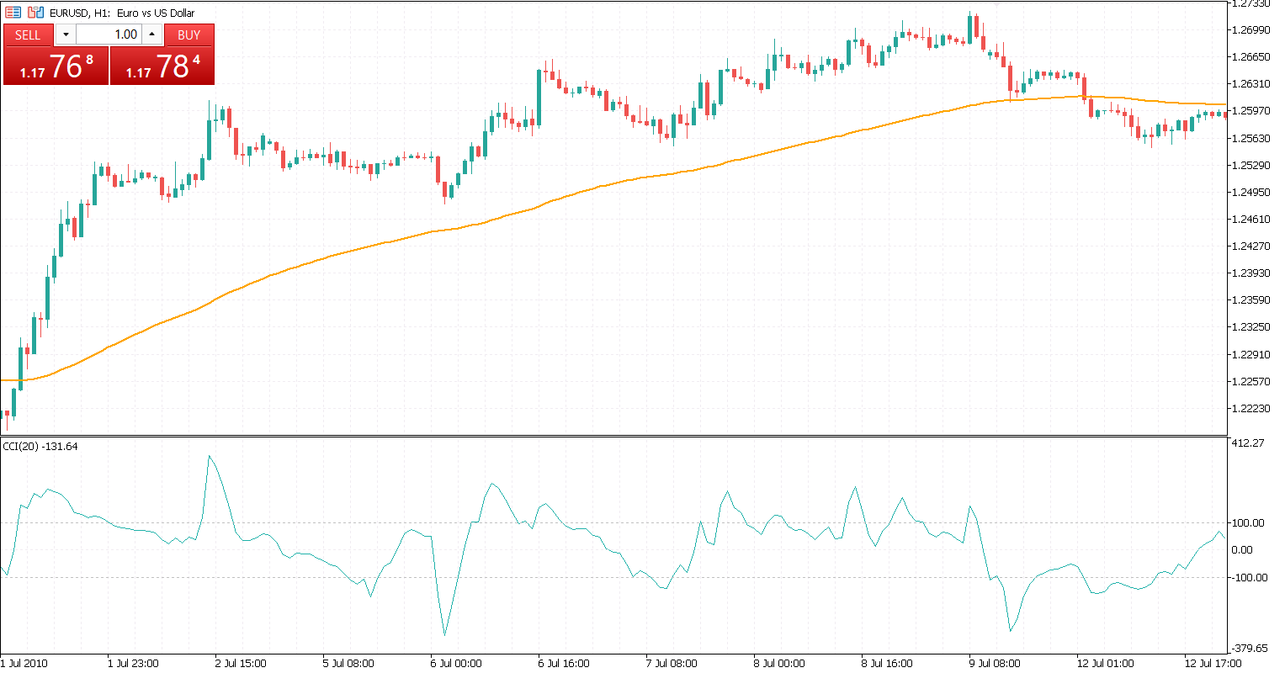Click the -100.00 CCI level label
The width and height of the screenshot is (1285, 673).
(1249, 577)
